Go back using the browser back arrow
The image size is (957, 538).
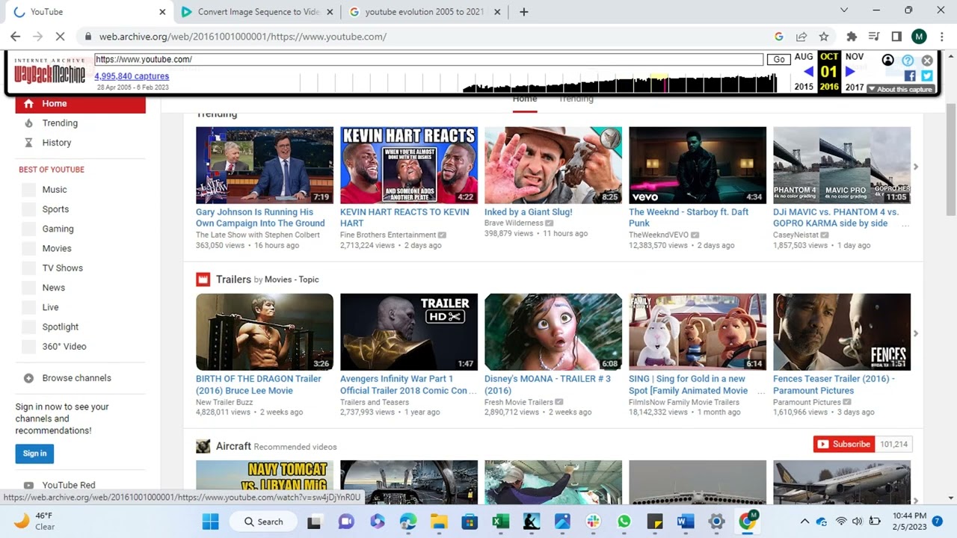(x=16, y=37)
